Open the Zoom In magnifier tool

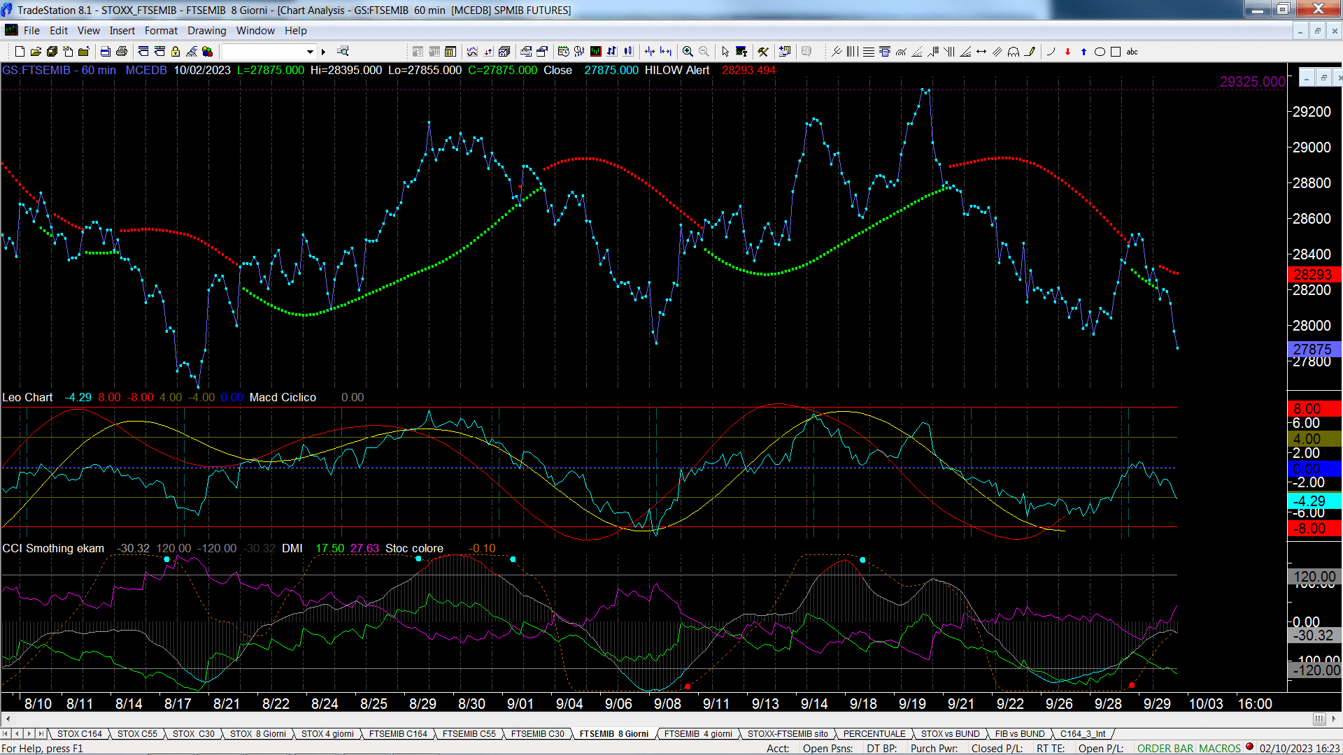[688, 52]
